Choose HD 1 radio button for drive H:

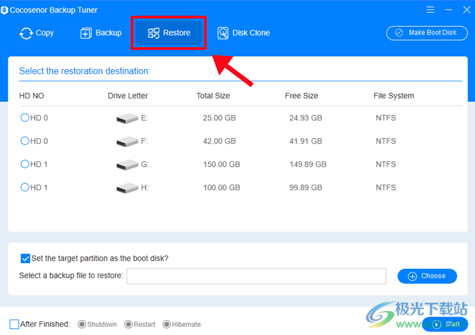coord(25,187)
